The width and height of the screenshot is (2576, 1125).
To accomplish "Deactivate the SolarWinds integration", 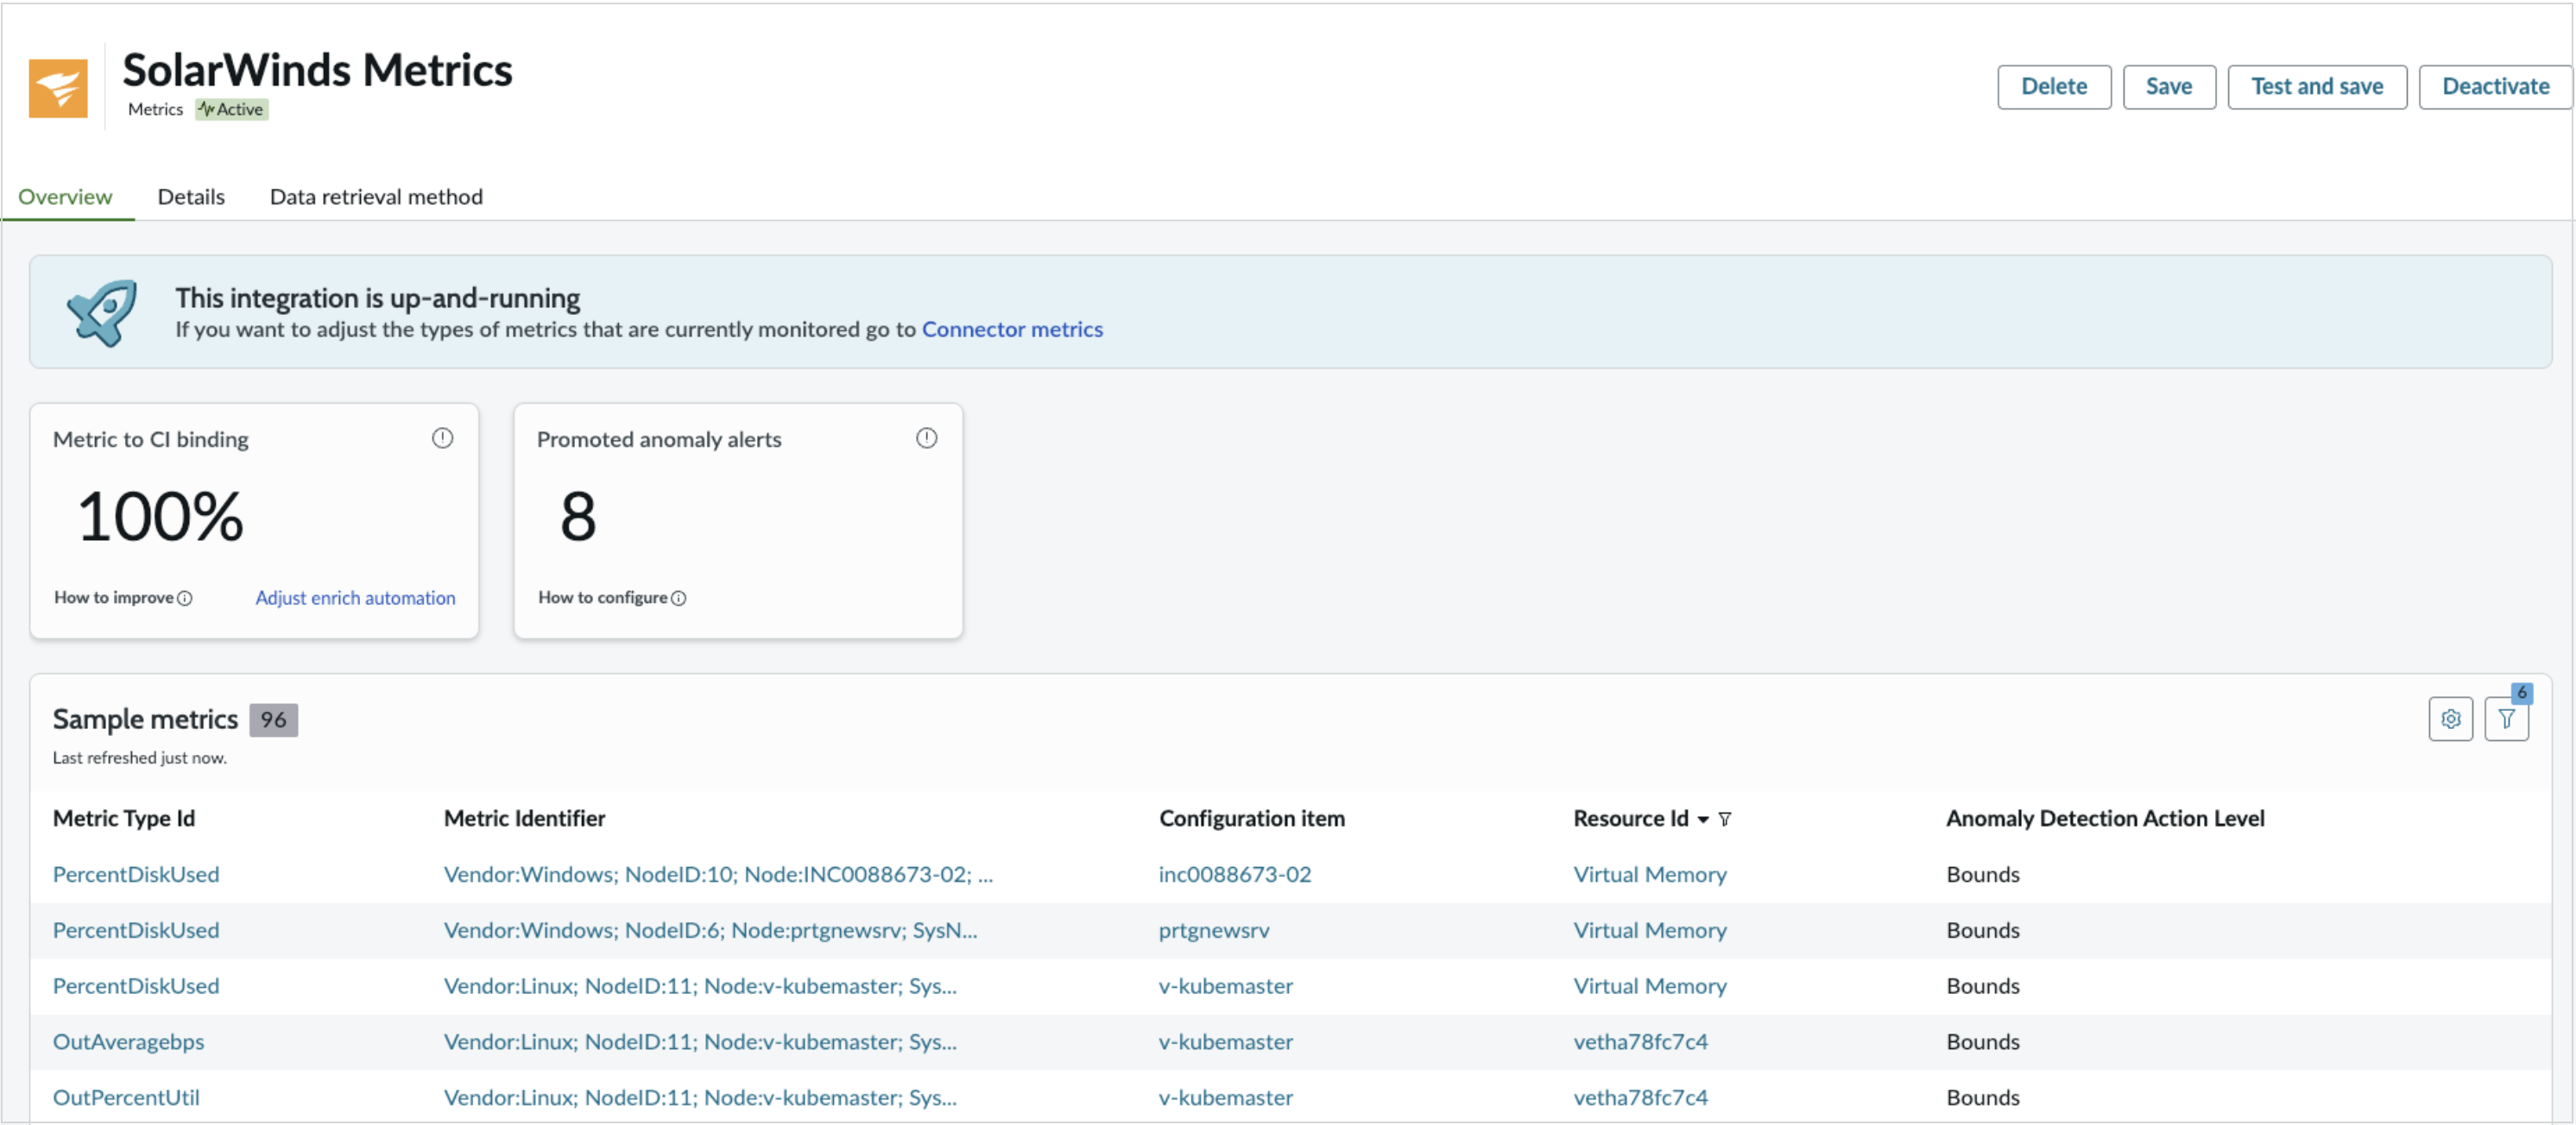I will pos(2495,87).
